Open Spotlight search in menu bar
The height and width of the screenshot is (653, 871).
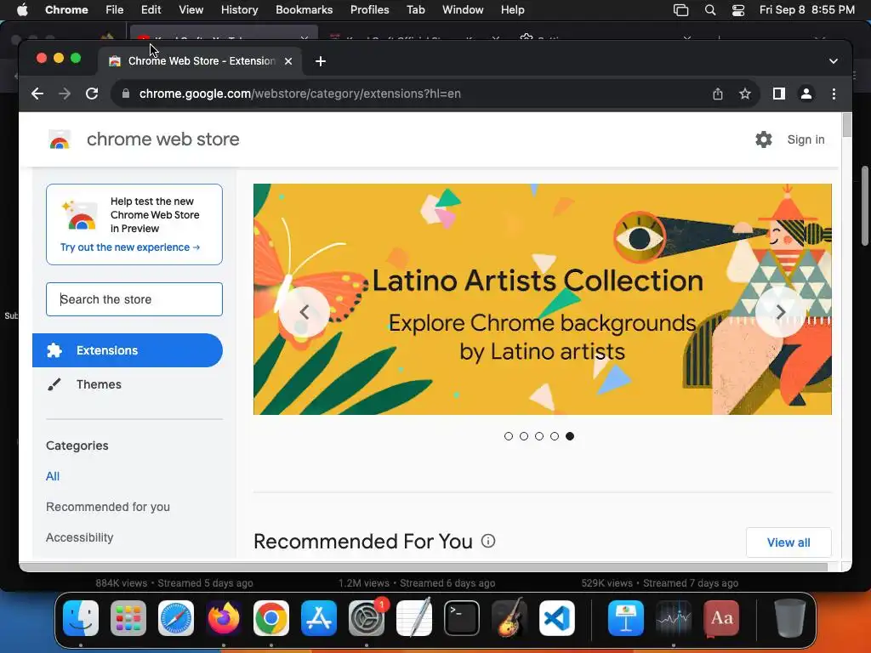click(x=710, y=9)
